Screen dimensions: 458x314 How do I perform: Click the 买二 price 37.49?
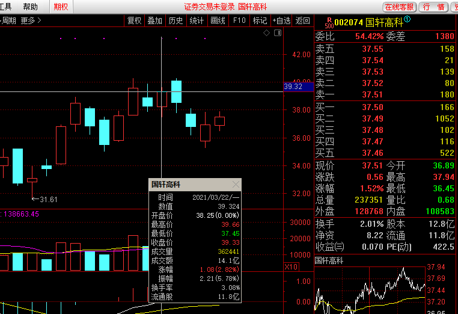click(x=373, y=119)
